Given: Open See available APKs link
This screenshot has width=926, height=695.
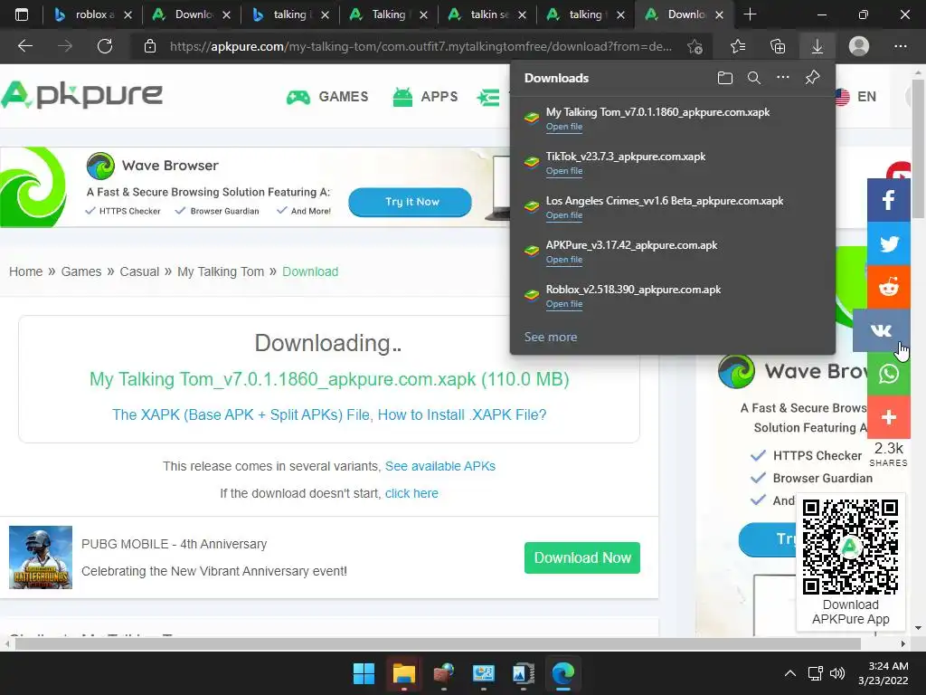Looking at the screenshot, I should click(x=440, y=466).
